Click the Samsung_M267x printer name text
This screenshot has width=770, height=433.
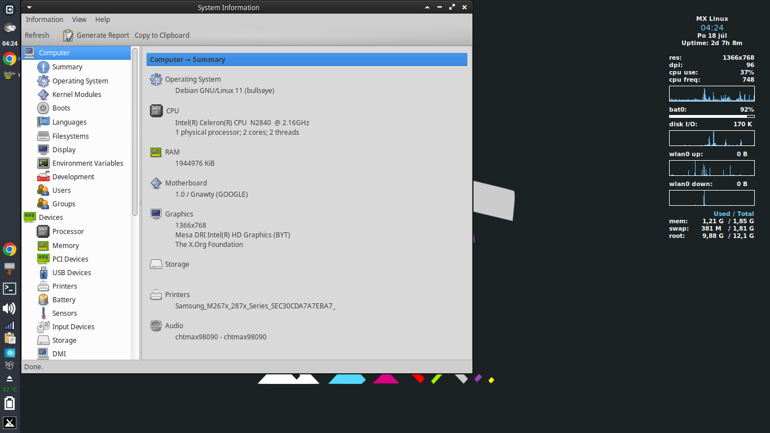[x=255, y=306]
